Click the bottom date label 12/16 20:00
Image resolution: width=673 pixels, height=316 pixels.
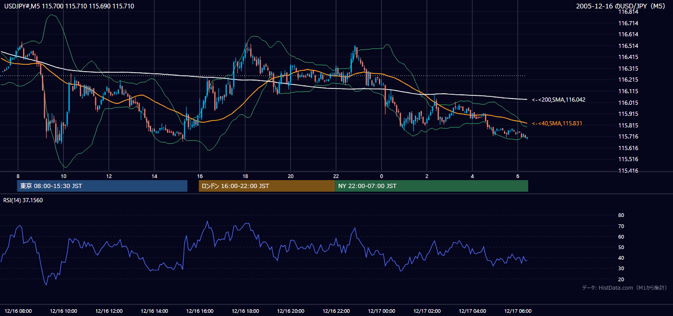click(x=291, y=311)
